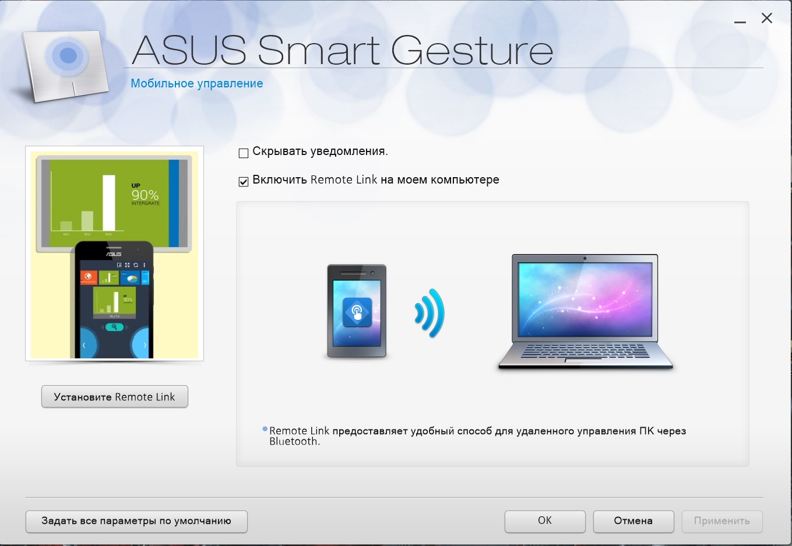Reset via Задать все параметры по умолчанию

click(x=136, y=521)
